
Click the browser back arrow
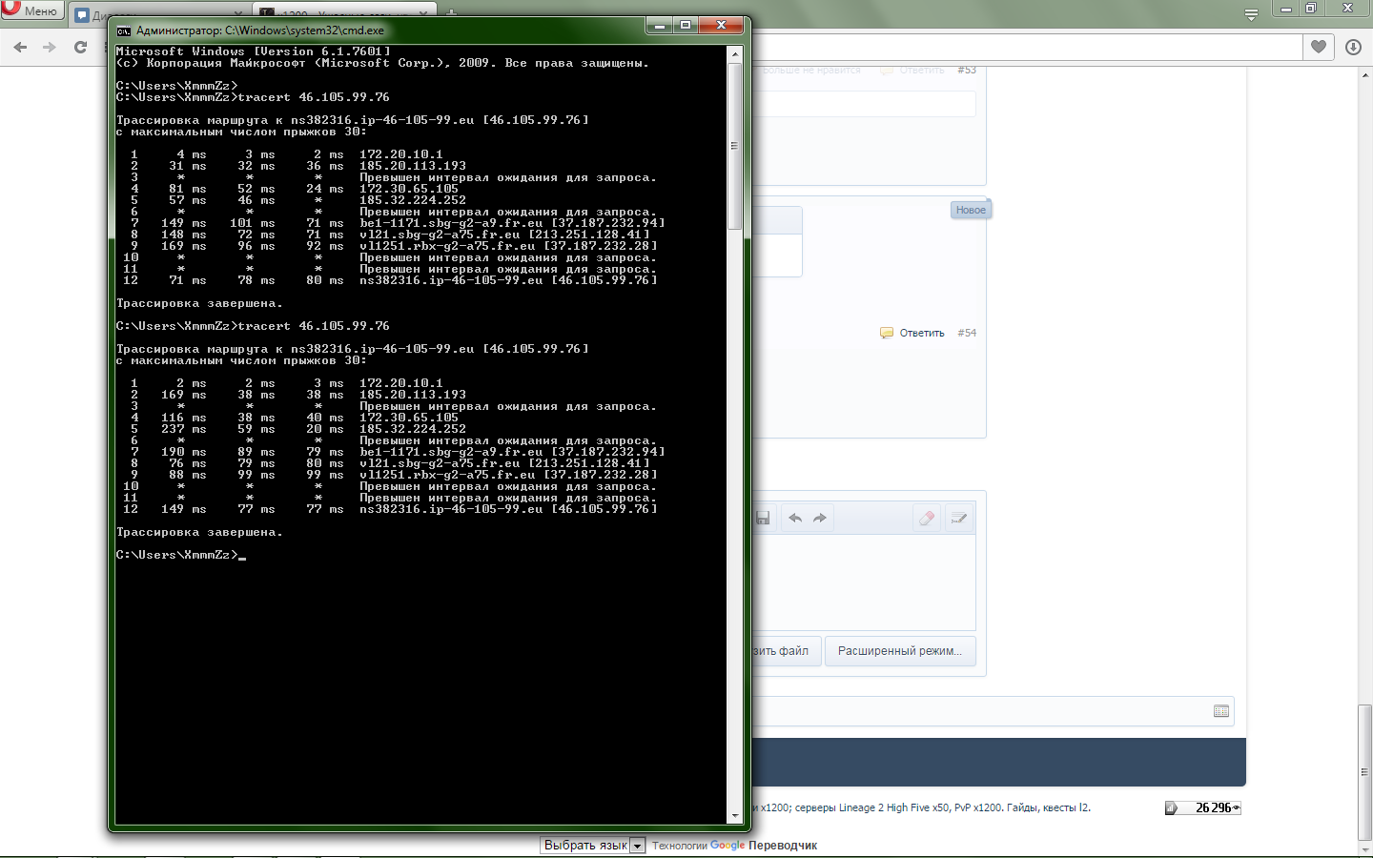[x=20, y=47]
